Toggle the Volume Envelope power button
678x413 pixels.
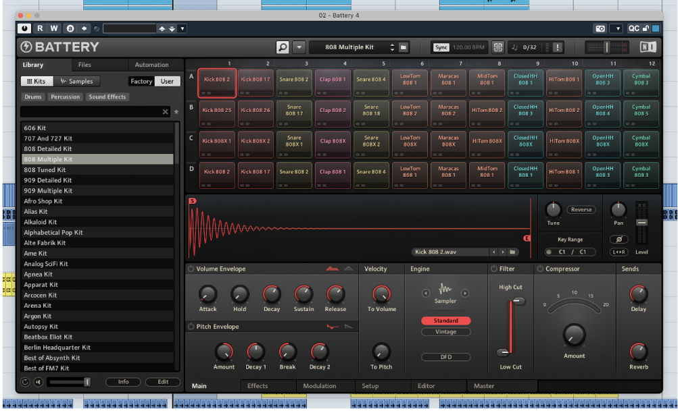click(x=191, y=269)
